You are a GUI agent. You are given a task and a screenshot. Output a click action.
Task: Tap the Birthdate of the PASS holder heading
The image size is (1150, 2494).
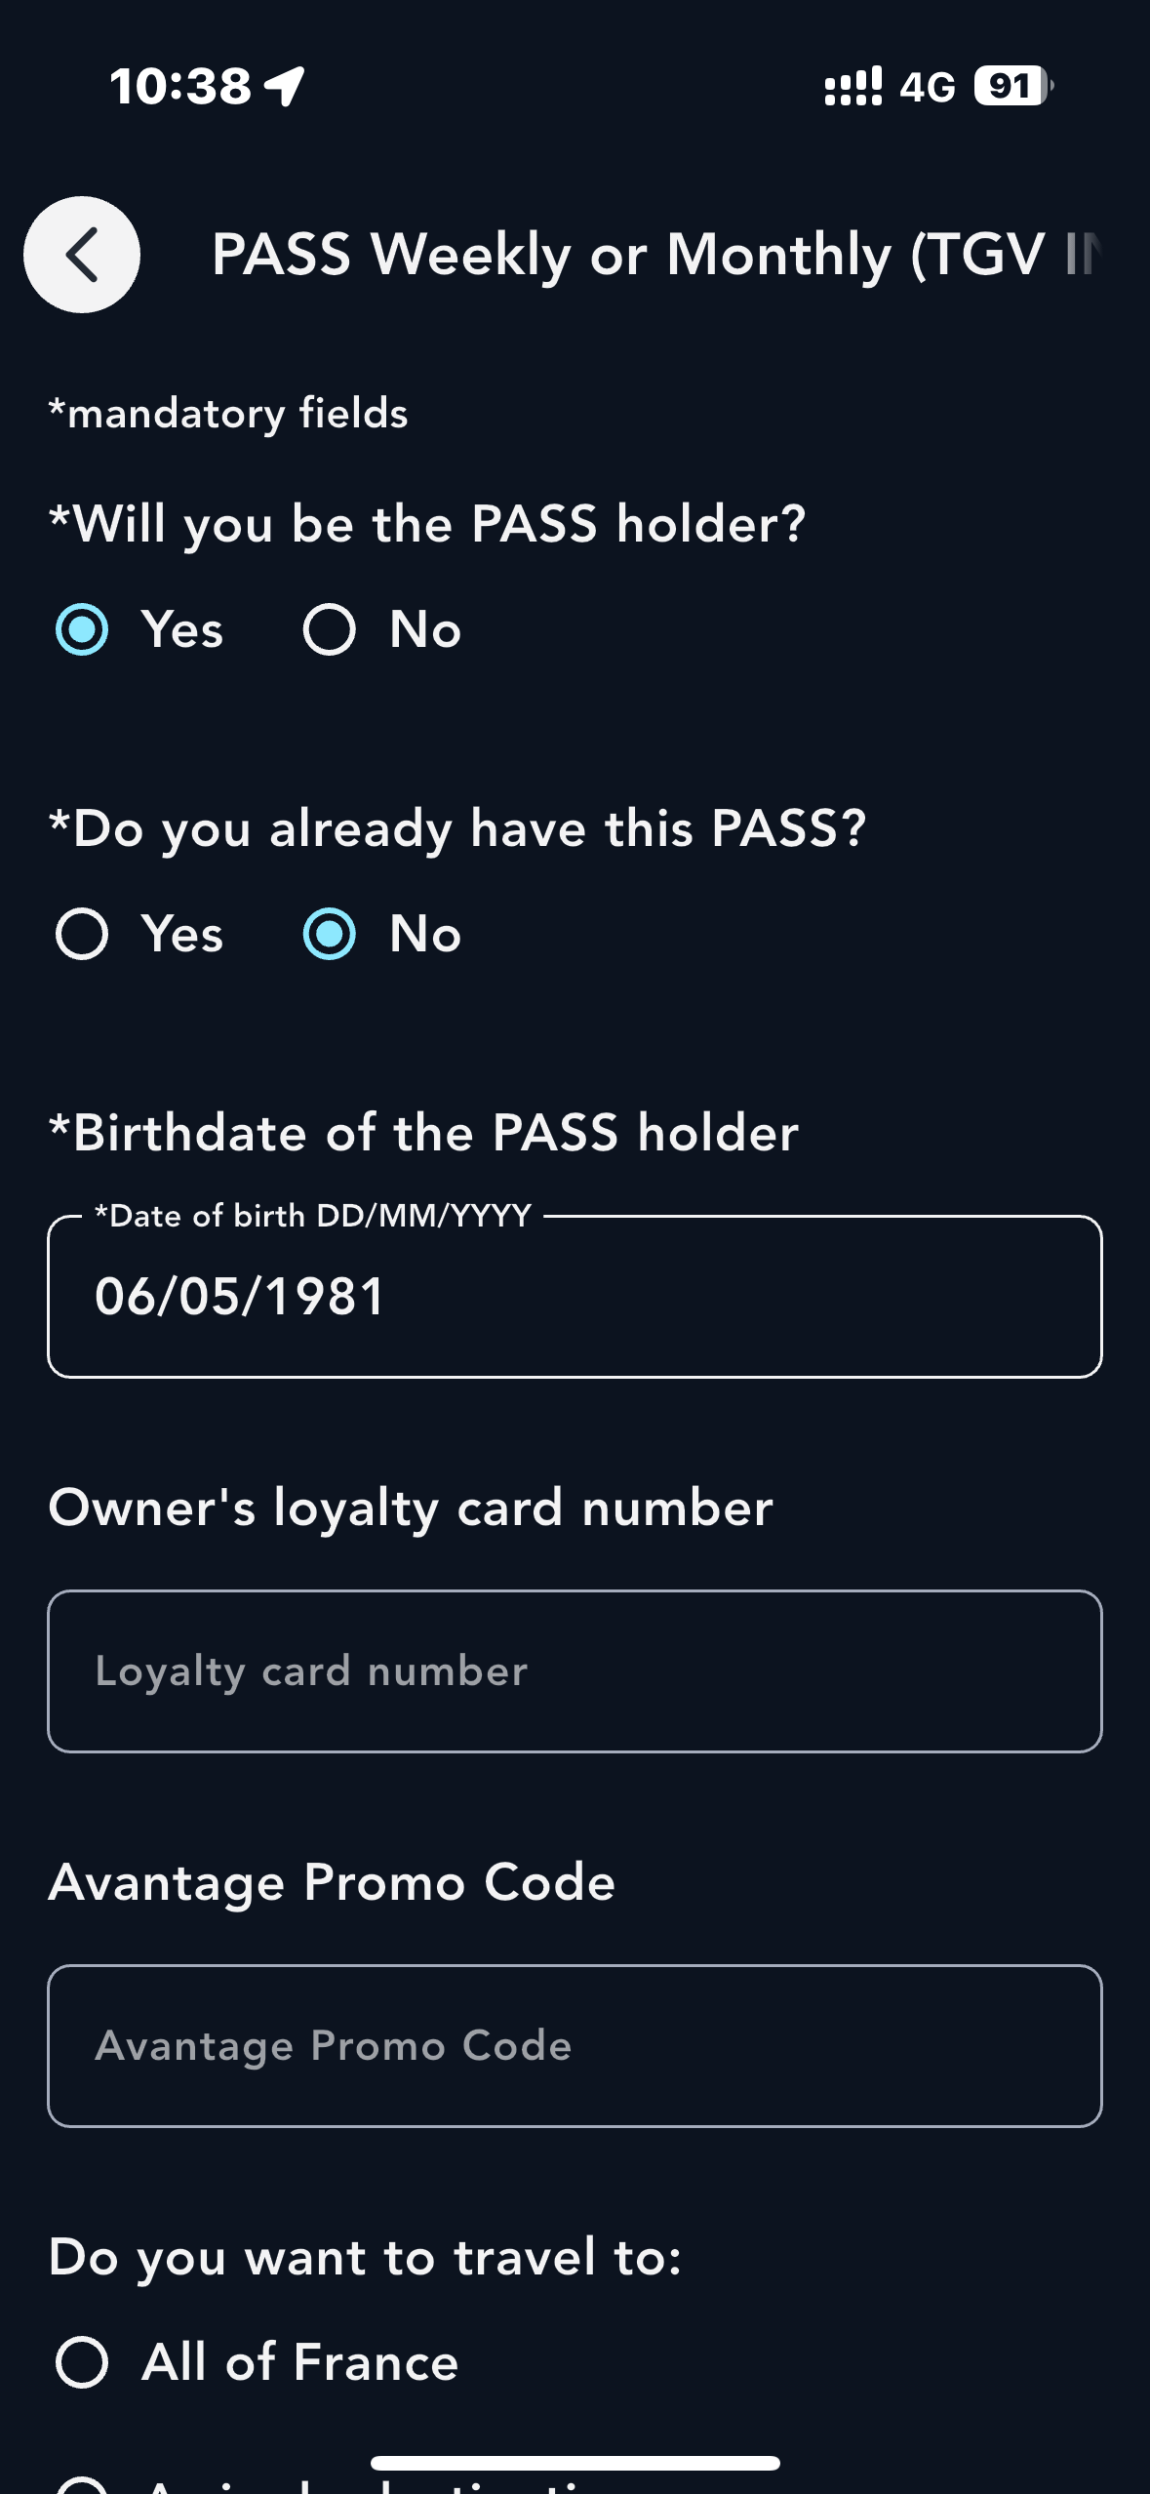click(423, 1133)
